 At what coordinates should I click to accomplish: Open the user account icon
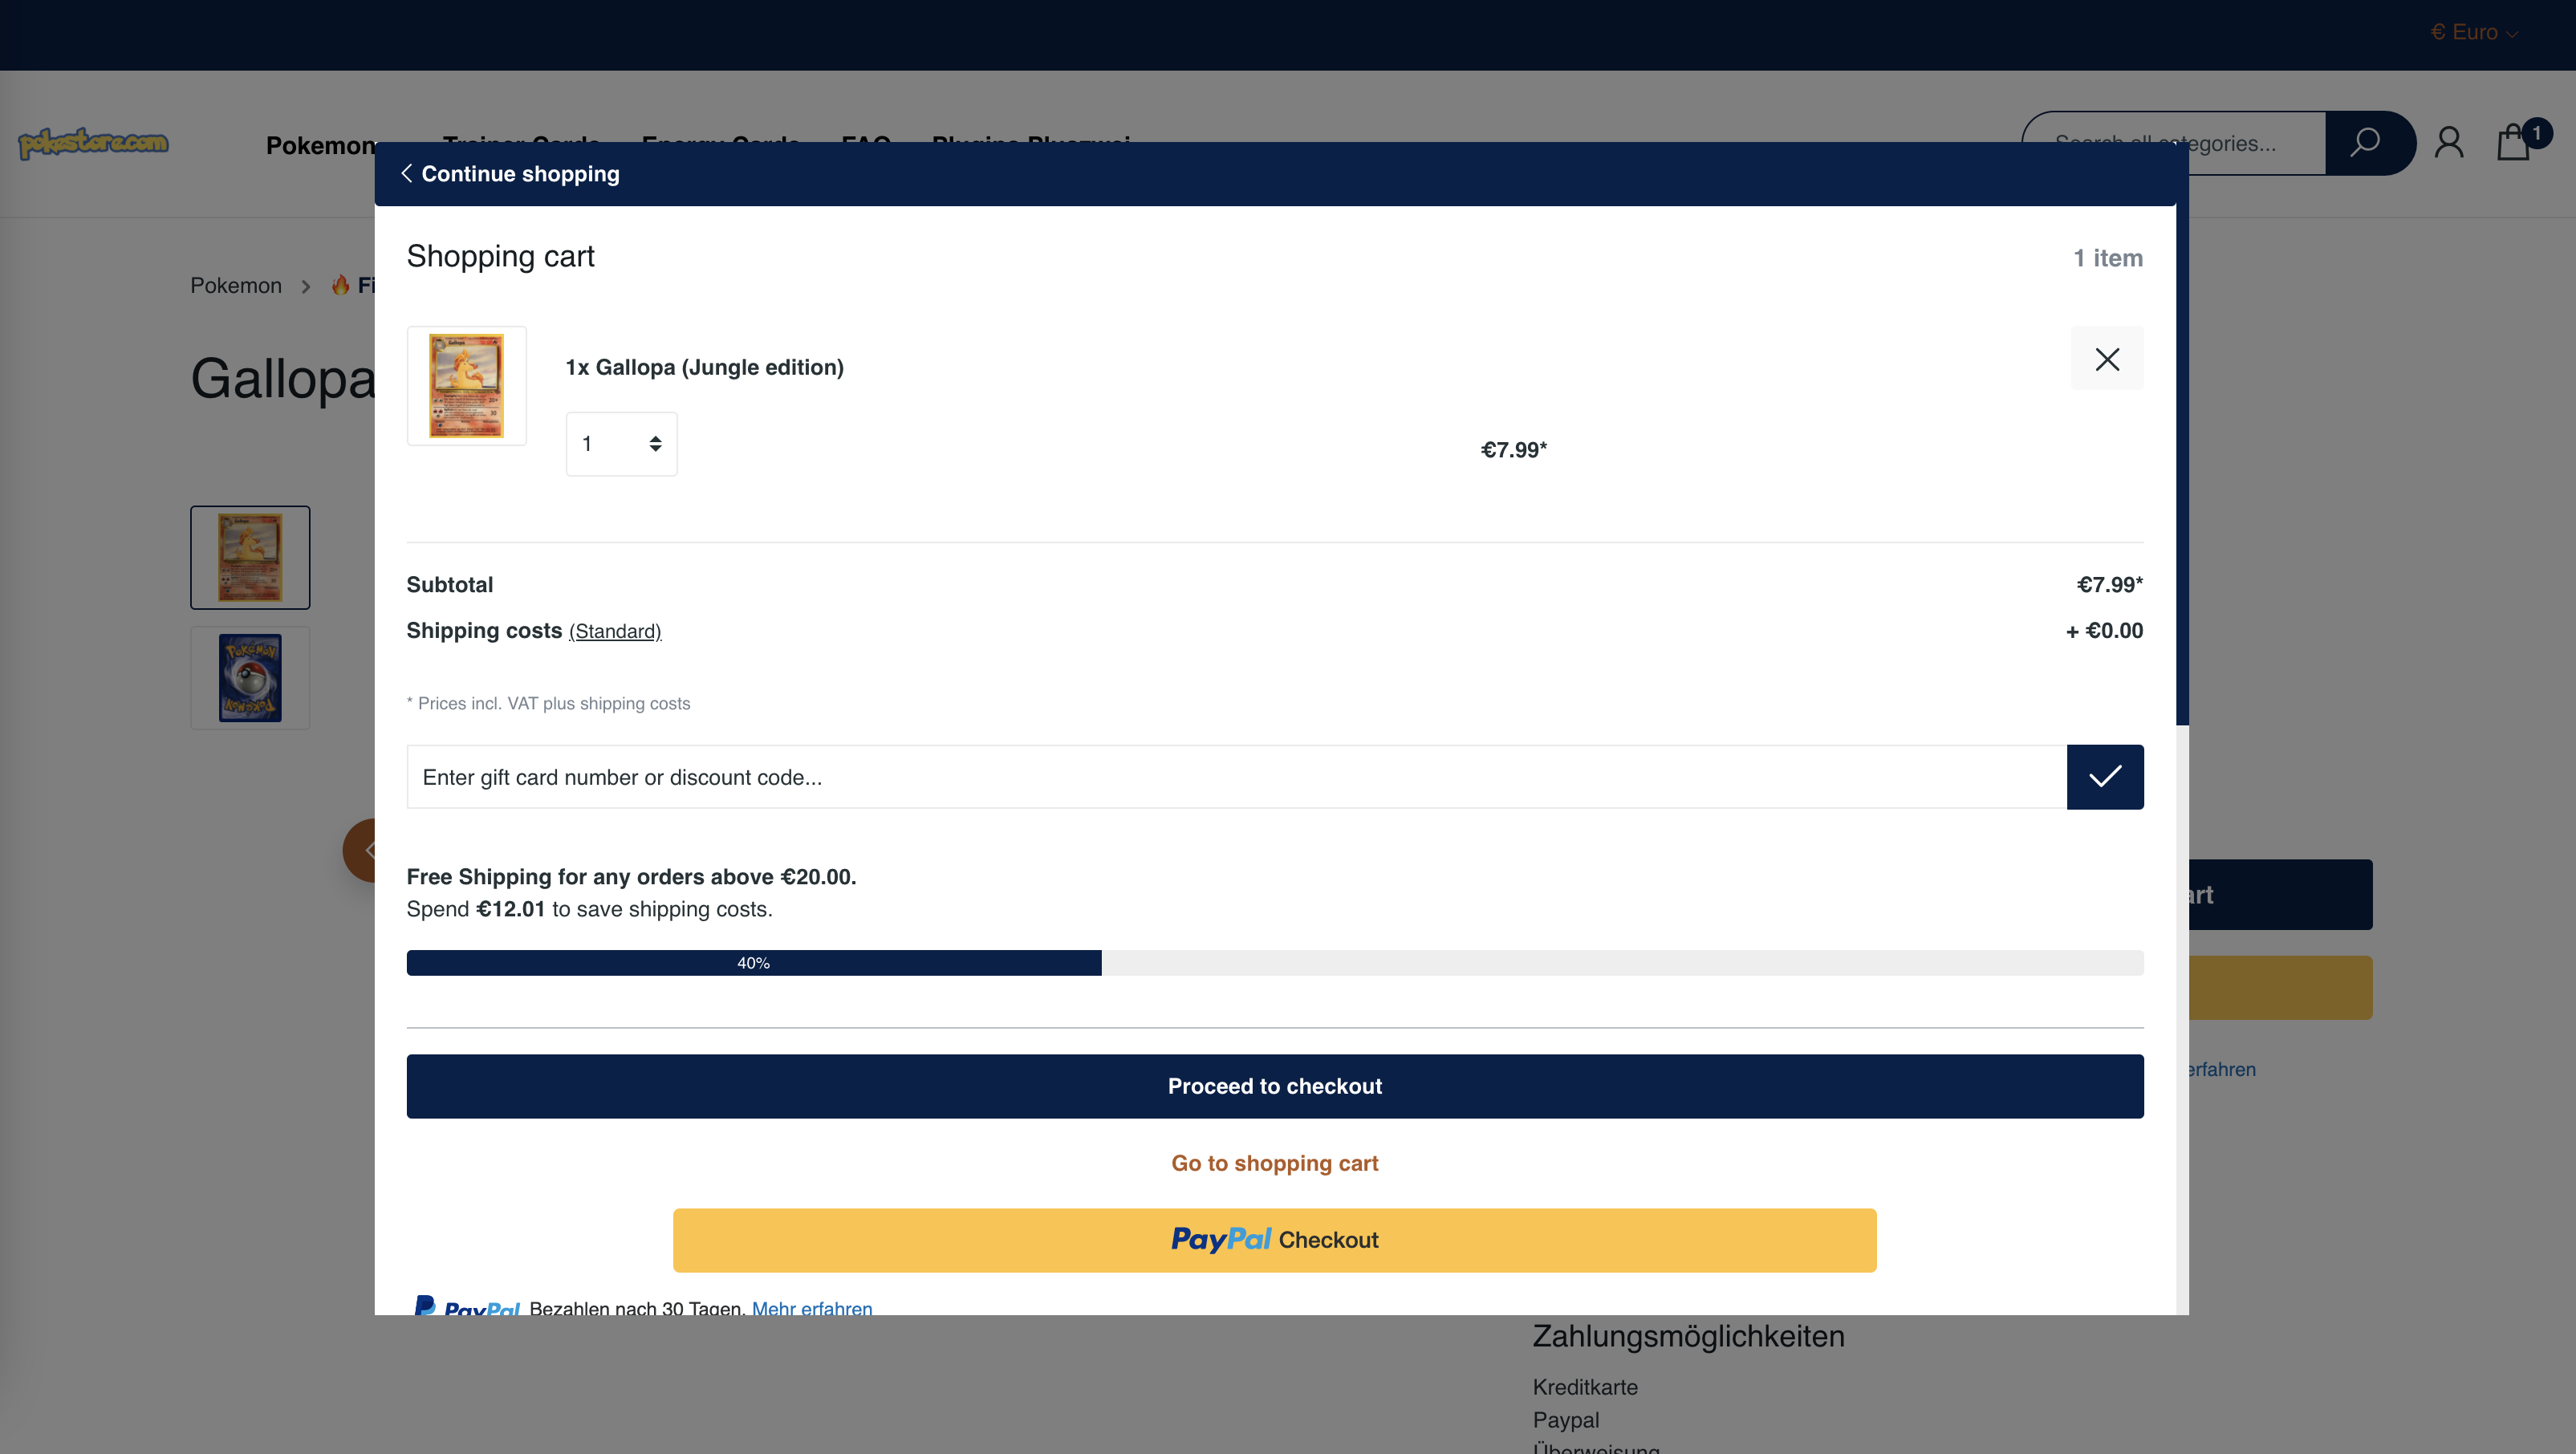2448,143
